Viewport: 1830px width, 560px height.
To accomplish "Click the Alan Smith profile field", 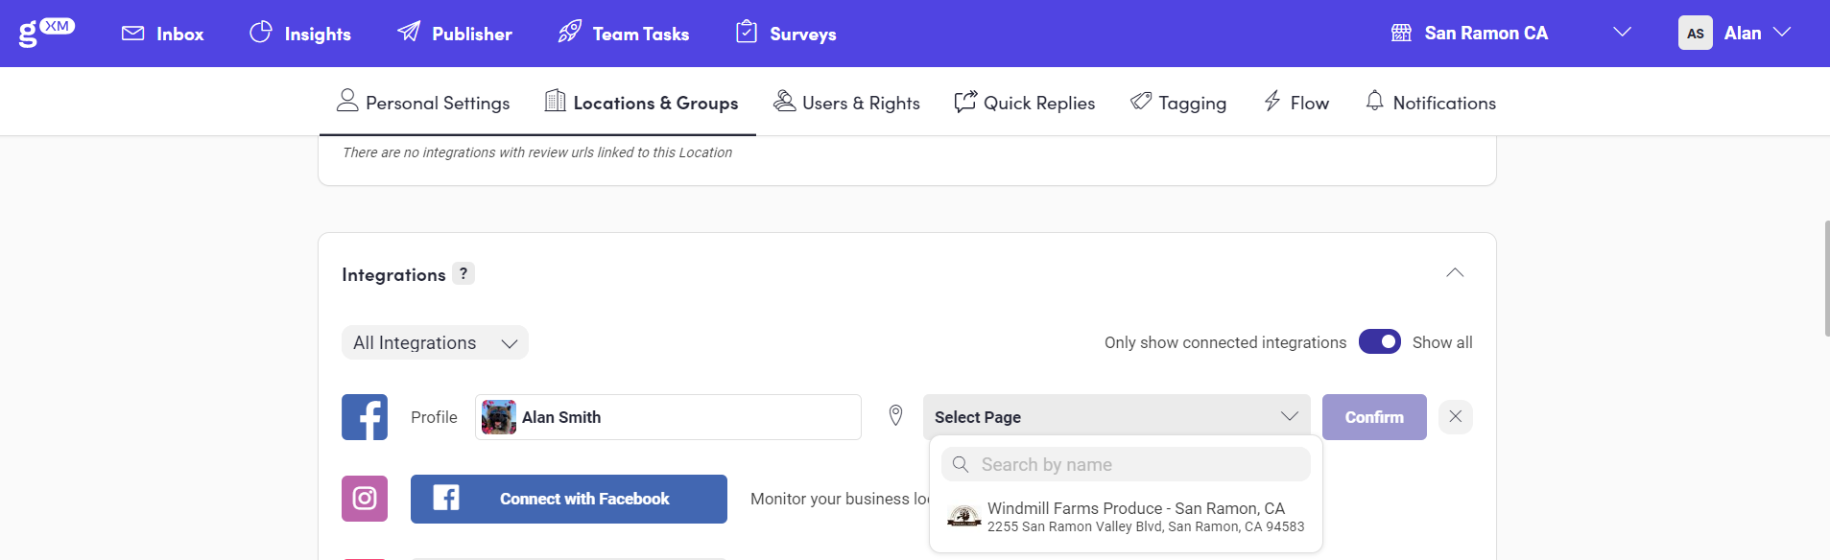I will point(668,417).
